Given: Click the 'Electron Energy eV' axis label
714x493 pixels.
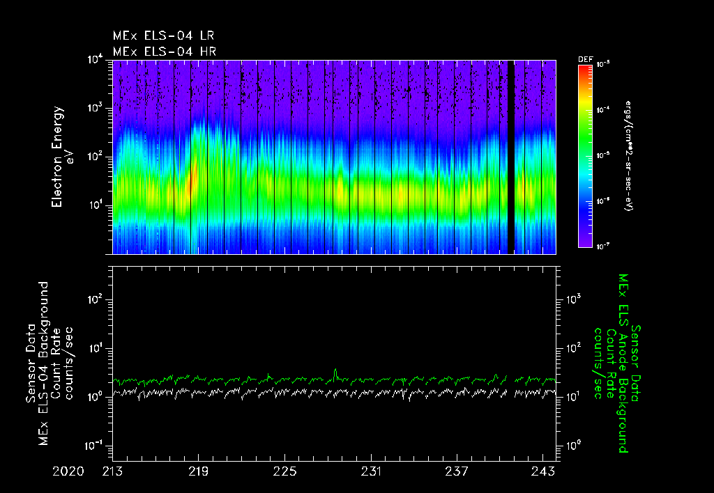Looking at the screenshot, I should coord(62,157).
